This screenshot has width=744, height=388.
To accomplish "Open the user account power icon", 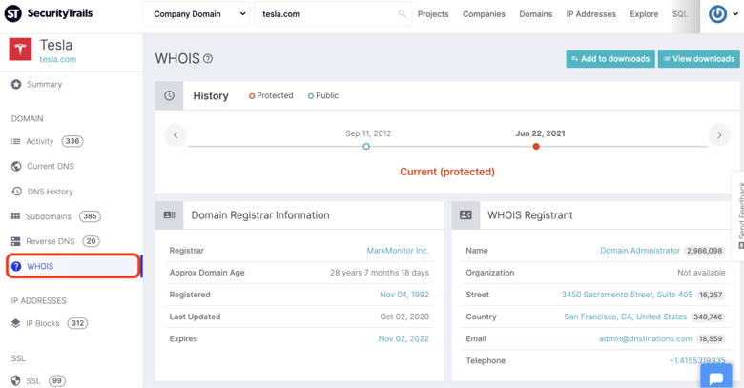I will pyautogui.click(x=717, y=13).
